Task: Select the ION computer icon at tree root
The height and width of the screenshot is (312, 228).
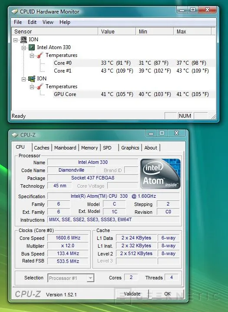Action: click(x=23, y=40)
